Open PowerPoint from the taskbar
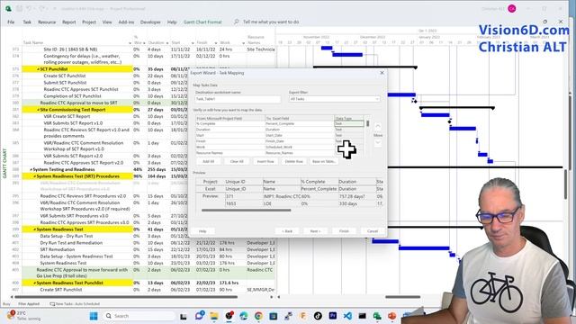Viewport: 576px width, 324px height. pos(392,316)
